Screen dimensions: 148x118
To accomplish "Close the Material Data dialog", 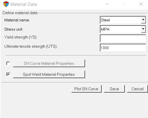I will pos(141,4).
